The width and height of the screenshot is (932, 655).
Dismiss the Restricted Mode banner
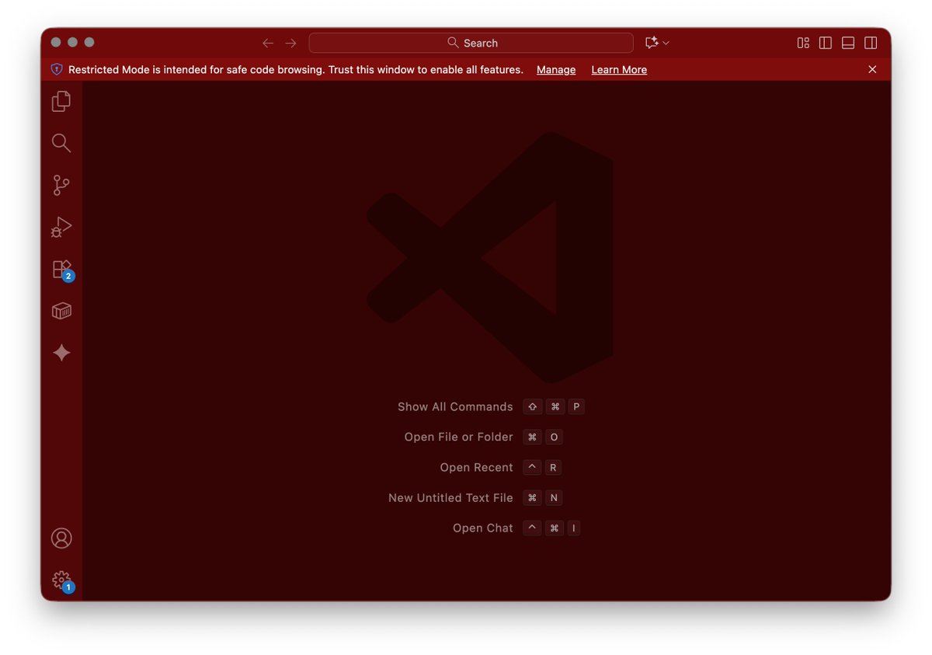(x=872, y=69)
